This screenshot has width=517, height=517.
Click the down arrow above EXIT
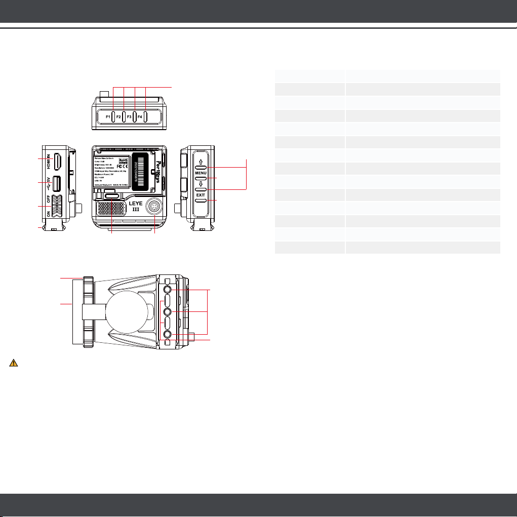(x=201, y=184)
